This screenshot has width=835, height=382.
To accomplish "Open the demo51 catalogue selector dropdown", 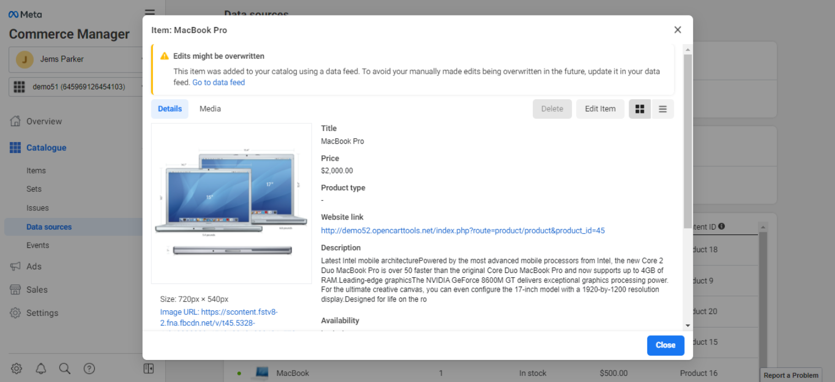I will 76,87.
